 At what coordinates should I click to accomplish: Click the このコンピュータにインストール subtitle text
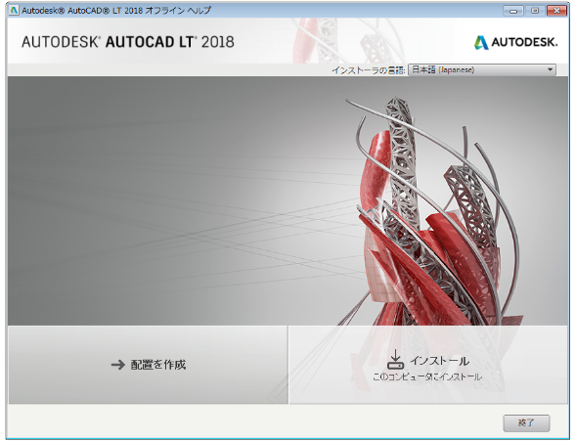pyautogui.click(x=427, y=376)
